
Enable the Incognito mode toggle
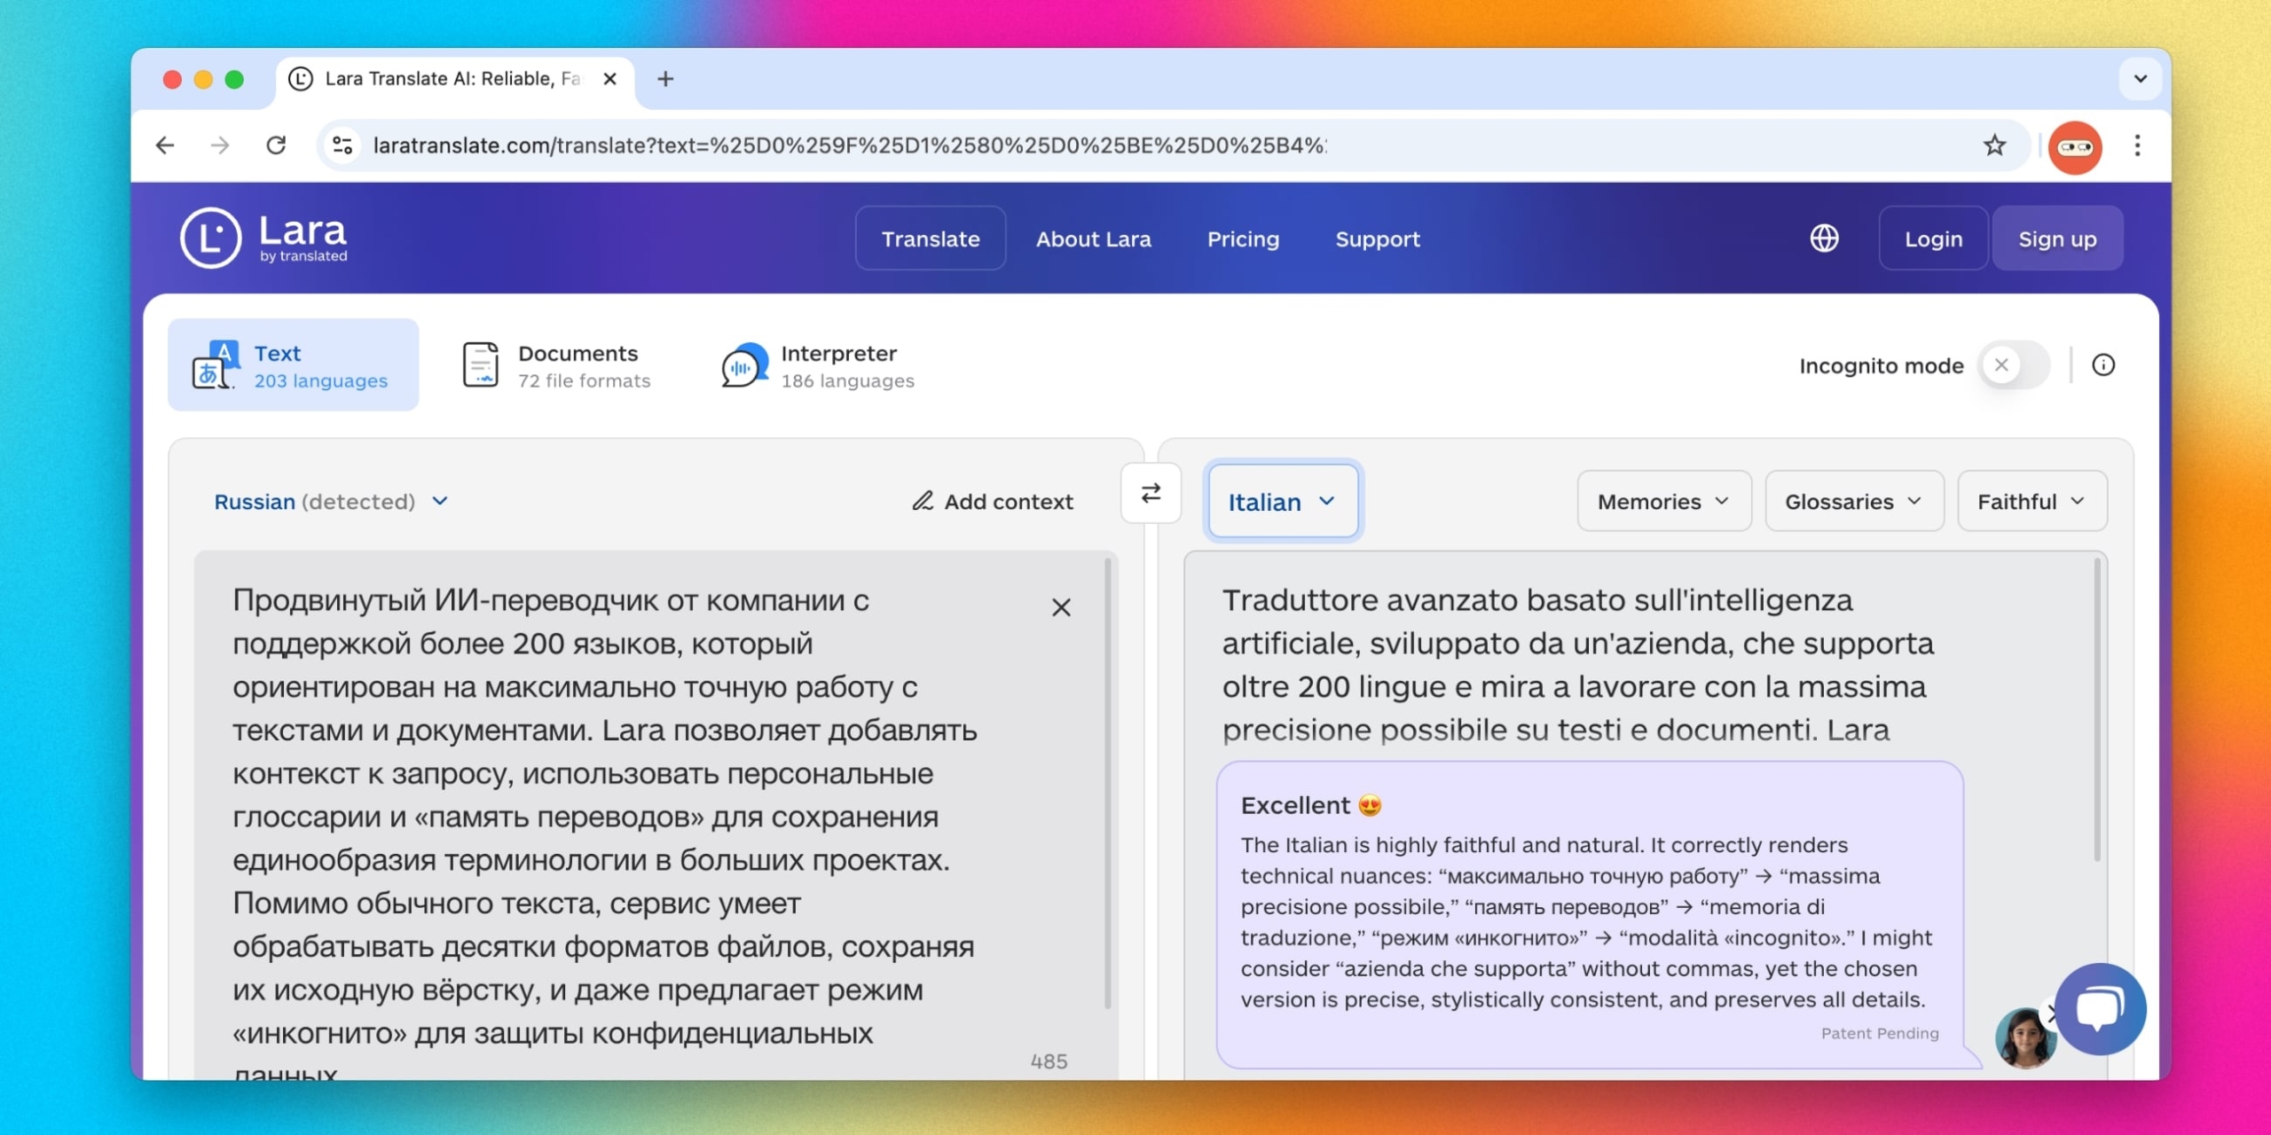coord(2014,365)
